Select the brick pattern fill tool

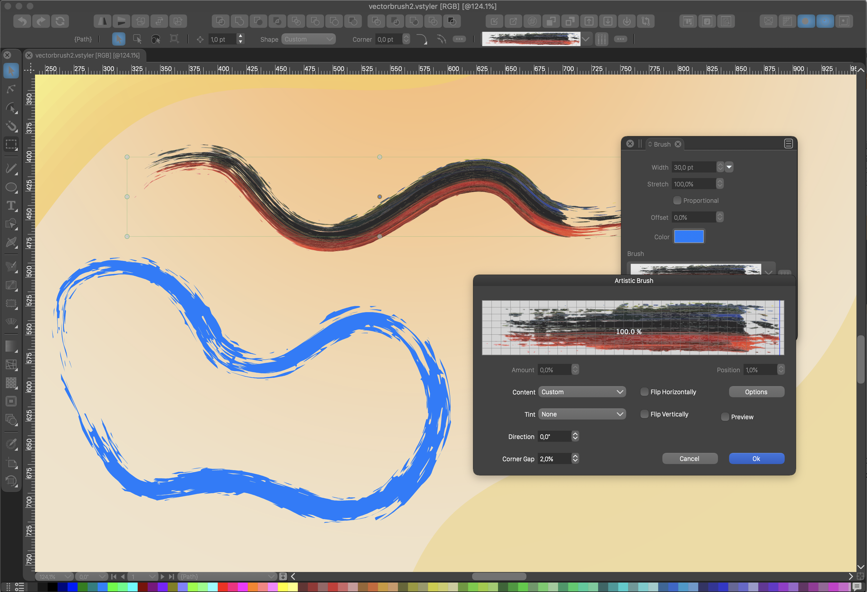[x=11, y=383]
